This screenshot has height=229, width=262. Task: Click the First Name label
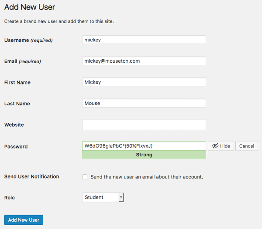click(x=17, y=82)
